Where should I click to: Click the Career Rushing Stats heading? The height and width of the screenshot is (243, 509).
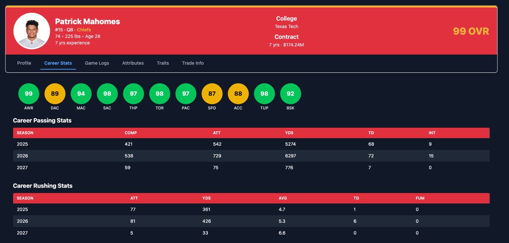(x=43, y=186)
